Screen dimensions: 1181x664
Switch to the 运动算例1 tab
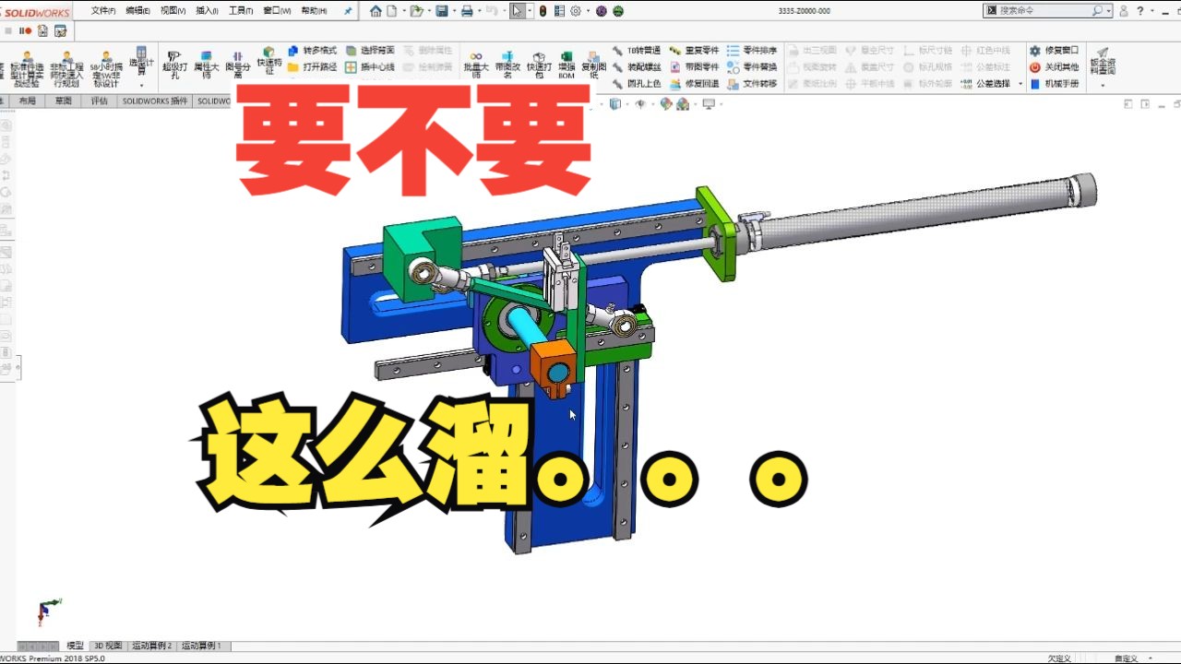199,646
